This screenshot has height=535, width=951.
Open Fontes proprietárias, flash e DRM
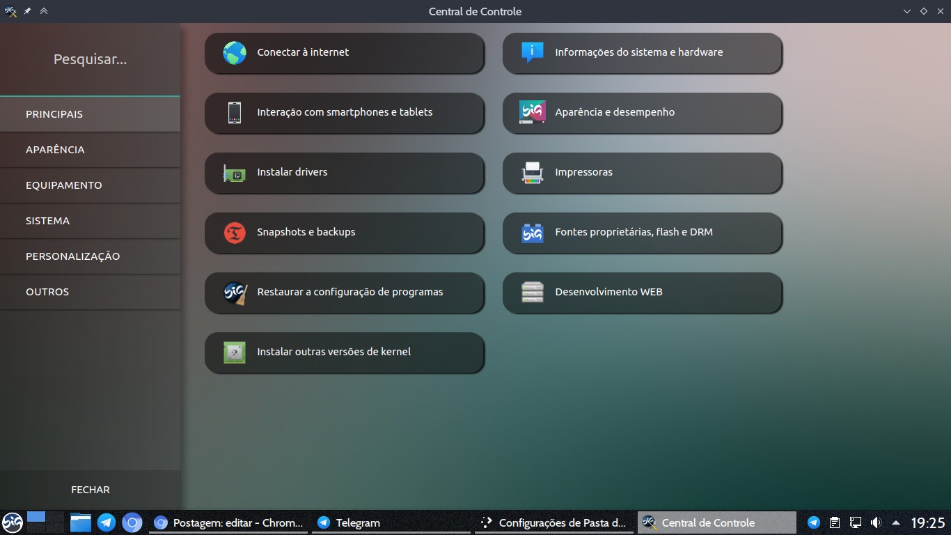pyautogui.click(x=633, y=232)
